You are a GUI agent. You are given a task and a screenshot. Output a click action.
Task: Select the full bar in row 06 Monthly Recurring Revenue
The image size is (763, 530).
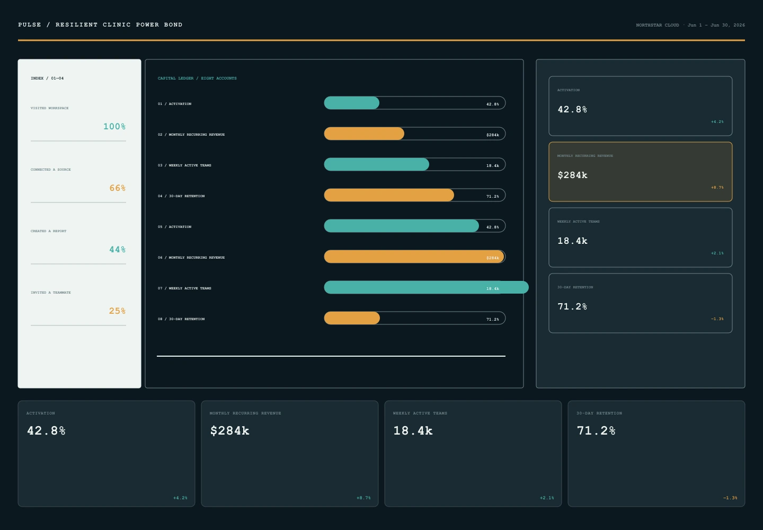(x=415, y=257)
